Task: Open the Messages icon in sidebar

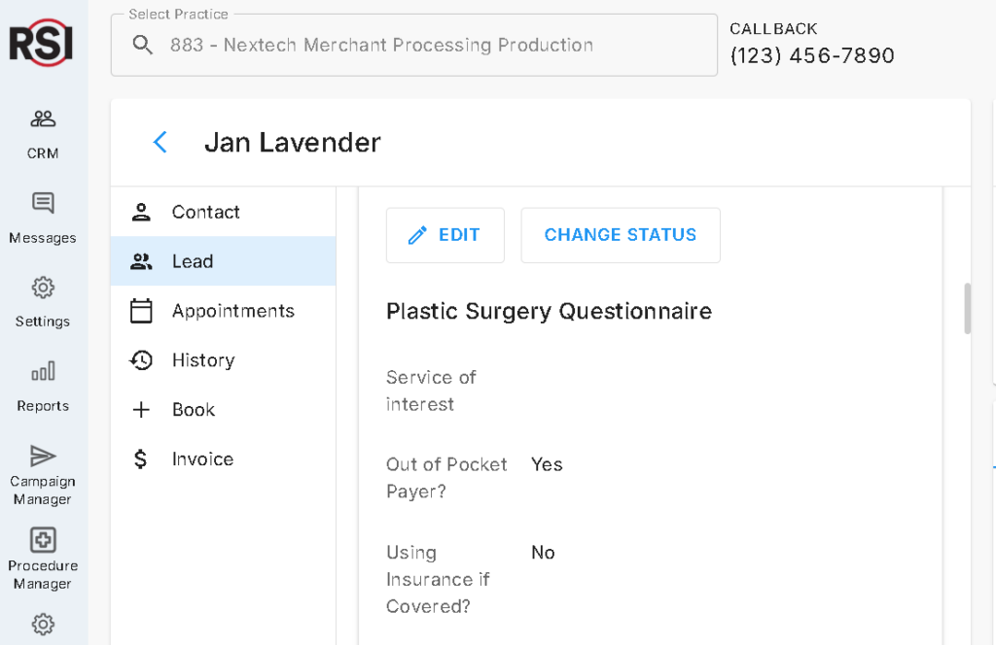Action: (43, 203)
